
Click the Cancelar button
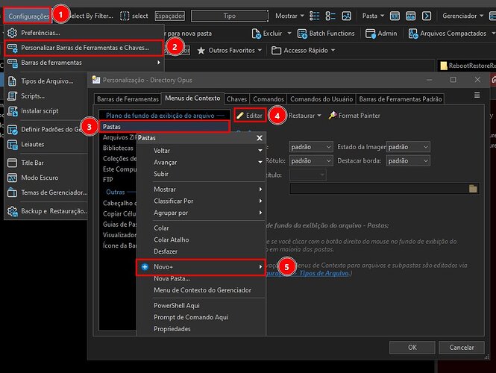point(462,348)
